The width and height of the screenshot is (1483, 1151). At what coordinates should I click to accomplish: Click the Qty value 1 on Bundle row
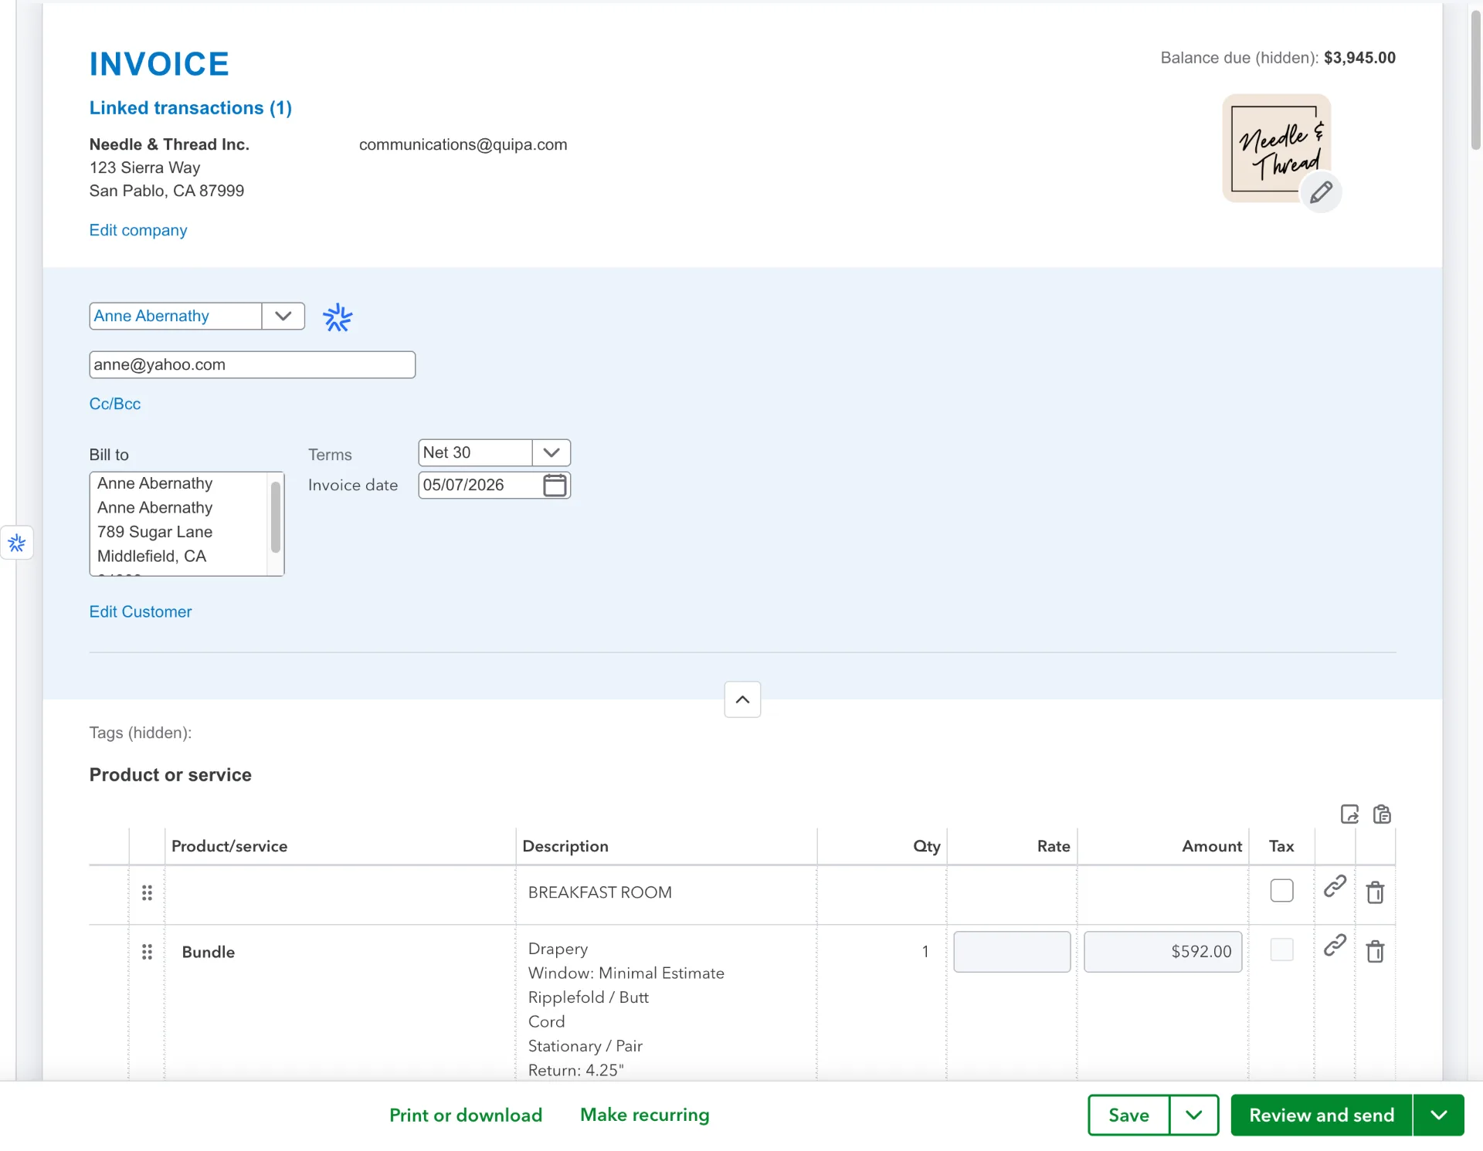click(x=925, y=952)
